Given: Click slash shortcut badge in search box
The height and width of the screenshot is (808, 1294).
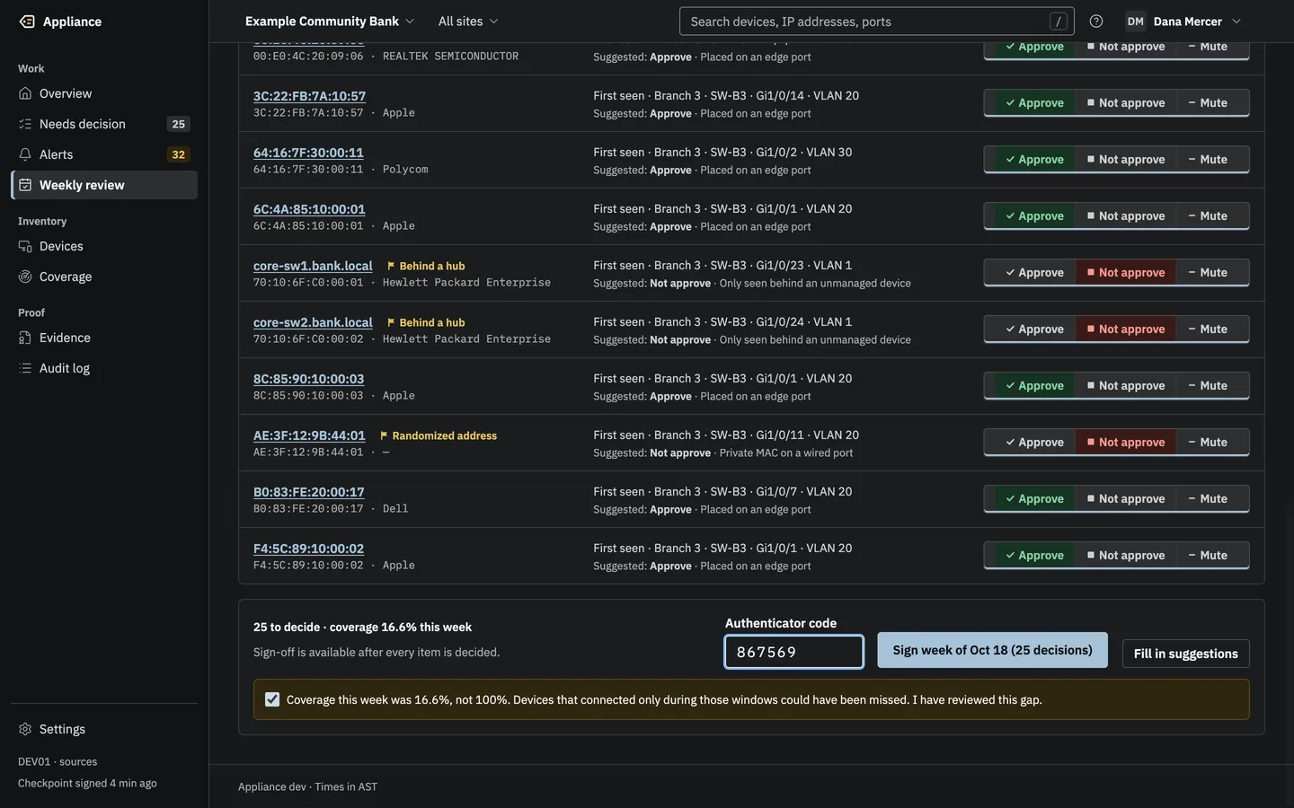Looking at the screenshot, I should pyautogui.click(x=1059, y=22).
